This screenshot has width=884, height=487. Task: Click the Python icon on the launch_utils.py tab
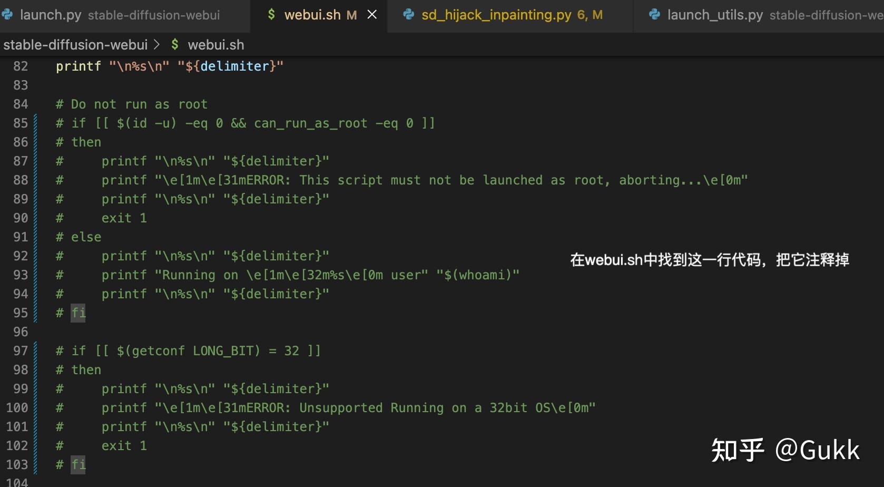pyautogui.click(x=654, y=15)
